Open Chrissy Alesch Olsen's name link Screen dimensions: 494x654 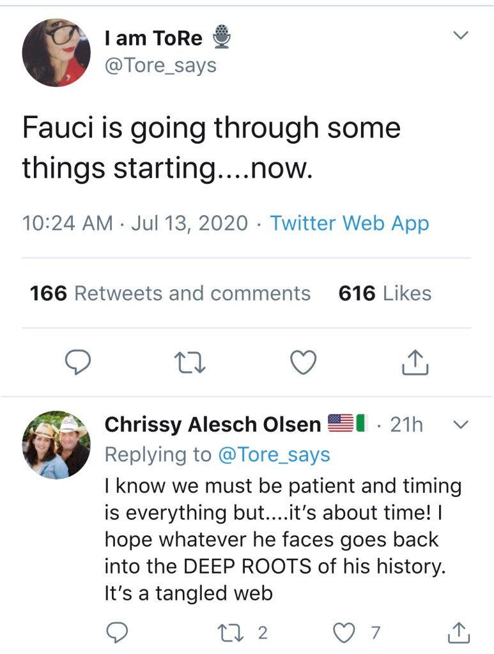(212, 424)
